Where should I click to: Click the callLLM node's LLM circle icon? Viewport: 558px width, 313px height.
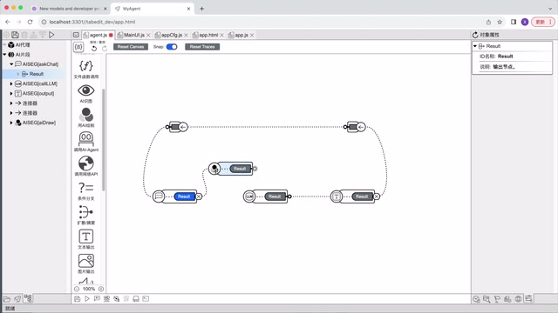249,196
